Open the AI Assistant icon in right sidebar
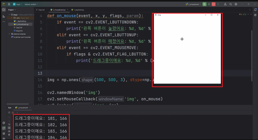This screenshot has height=140, width=258. pyautogui.click(x=255, y=15)
